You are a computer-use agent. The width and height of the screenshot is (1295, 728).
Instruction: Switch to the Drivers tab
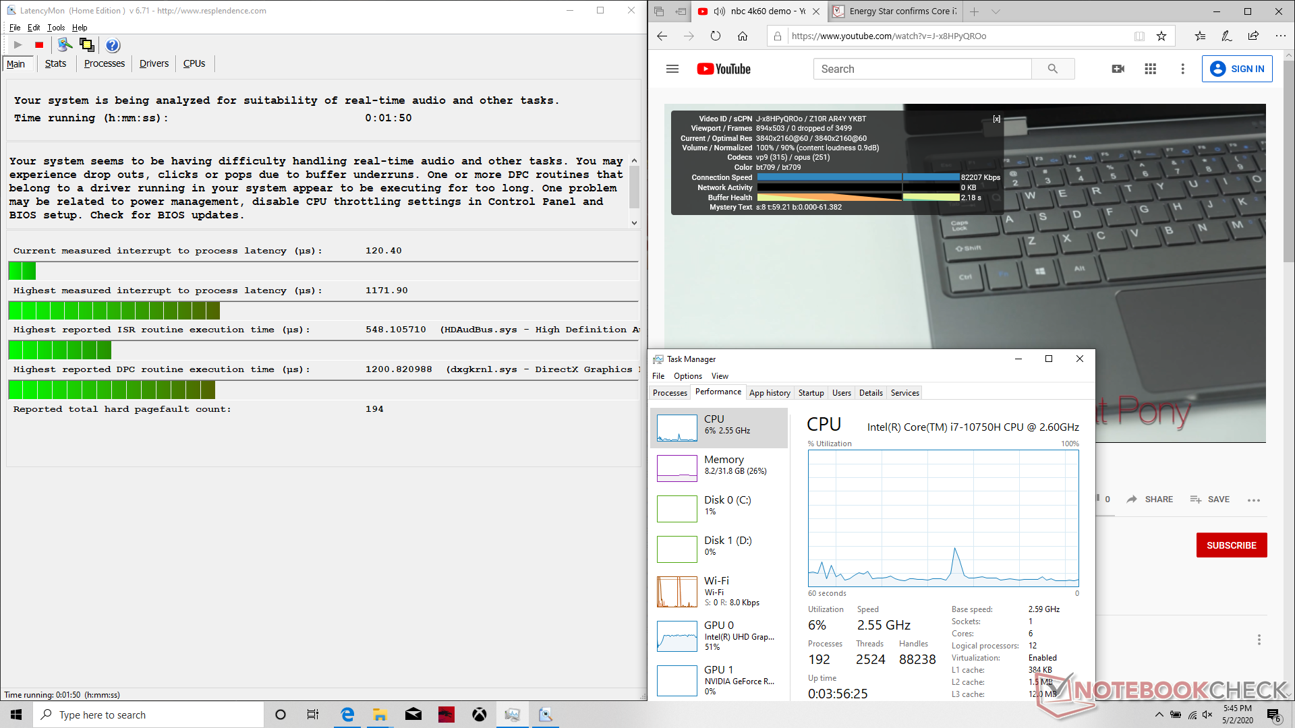[154, 63]
